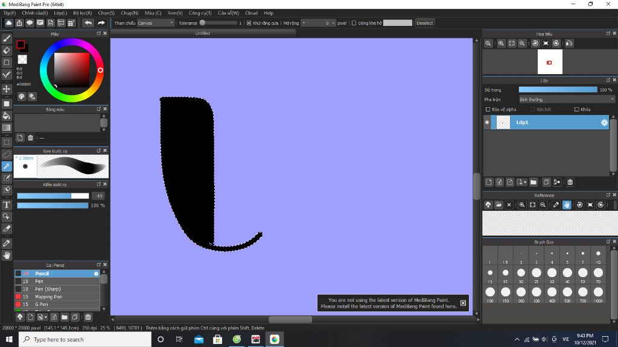Open the Xem(V) menu
Screen dimensions: 618x347
click(174, 13)
